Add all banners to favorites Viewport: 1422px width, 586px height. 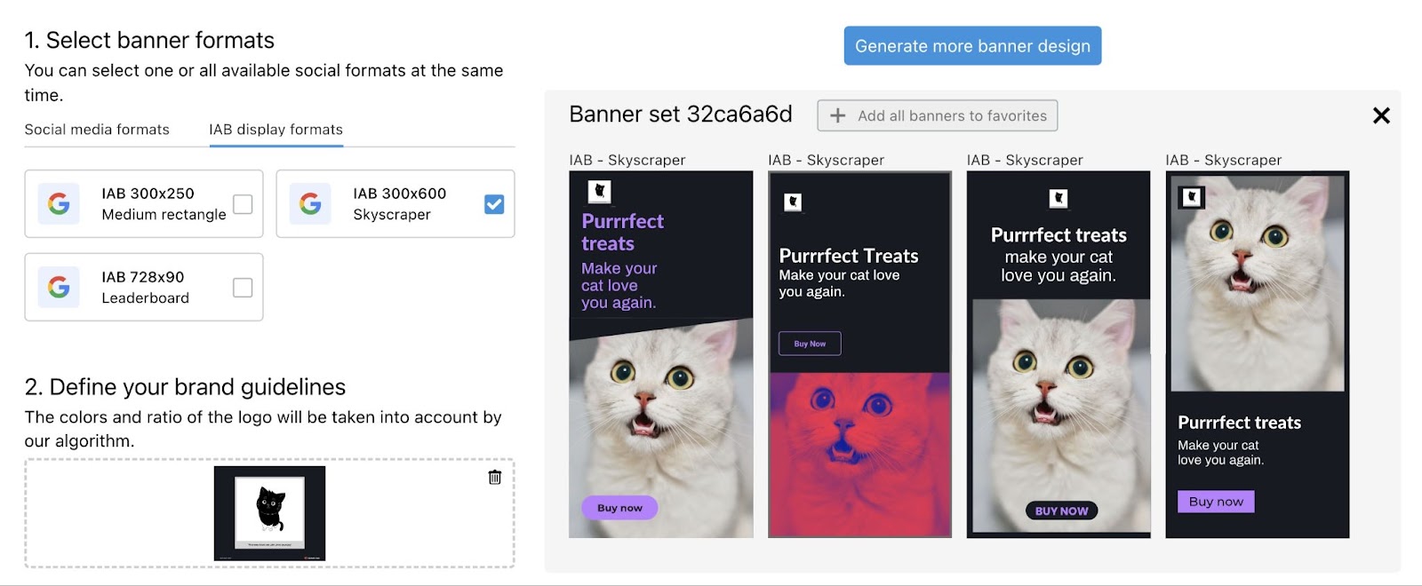coord(937,115)
